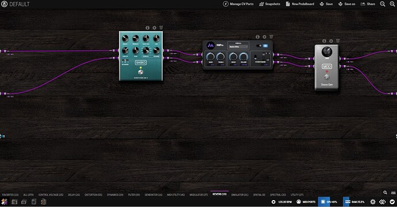Click the SHIRO brand badge on the pedal
The image size is (397, 207).
(140, 63)
